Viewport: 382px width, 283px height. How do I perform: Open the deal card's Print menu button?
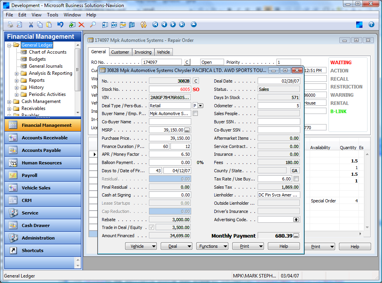(248, 246)
